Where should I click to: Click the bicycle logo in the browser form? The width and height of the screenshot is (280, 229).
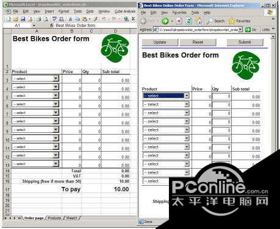pyautogui.click(x=246, y=65)
